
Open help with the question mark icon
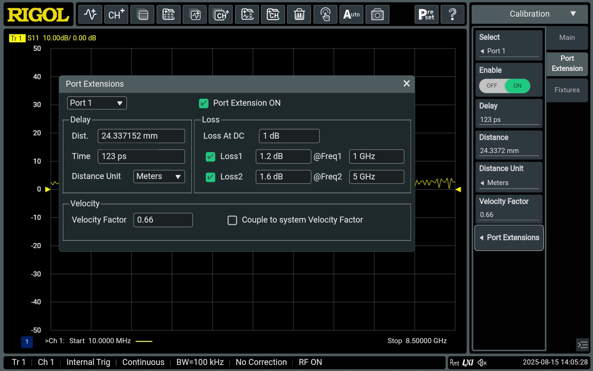pos(452,14)
